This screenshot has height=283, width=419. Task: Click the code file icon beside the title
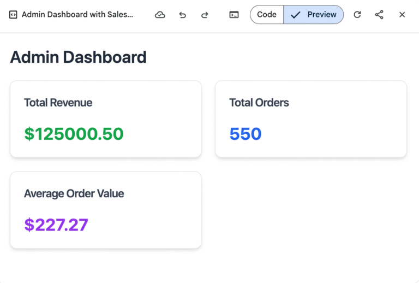click(14, 15)
